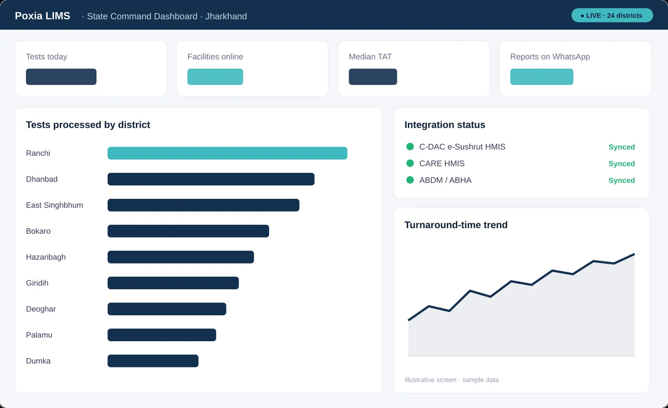Click the East Singhbhum label

[x=54, y=205]
